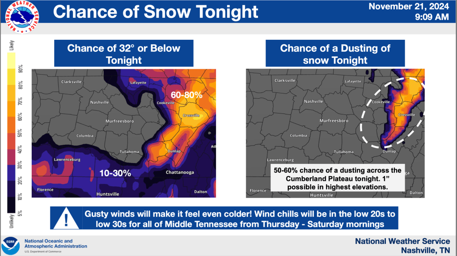Click the Cumberland Plateau dusting text box
This screenshot has height=256, width=457.
(338, 178)
